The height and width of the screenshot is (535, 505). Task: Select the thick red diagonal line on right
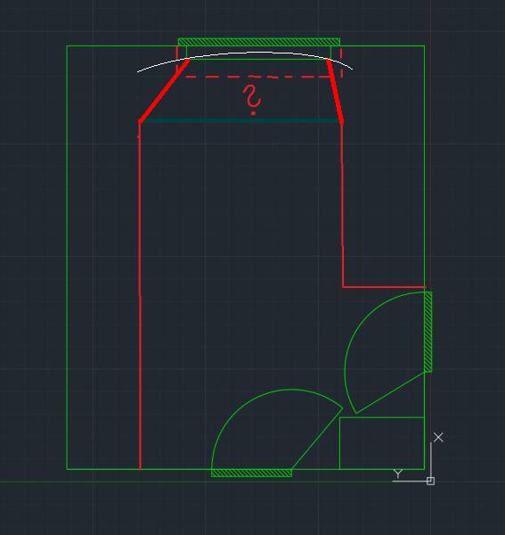tap(335, 91)
